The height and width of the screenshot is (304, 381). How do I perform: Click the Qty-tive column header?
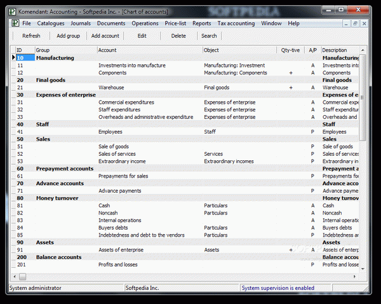[x=290, y=50]
